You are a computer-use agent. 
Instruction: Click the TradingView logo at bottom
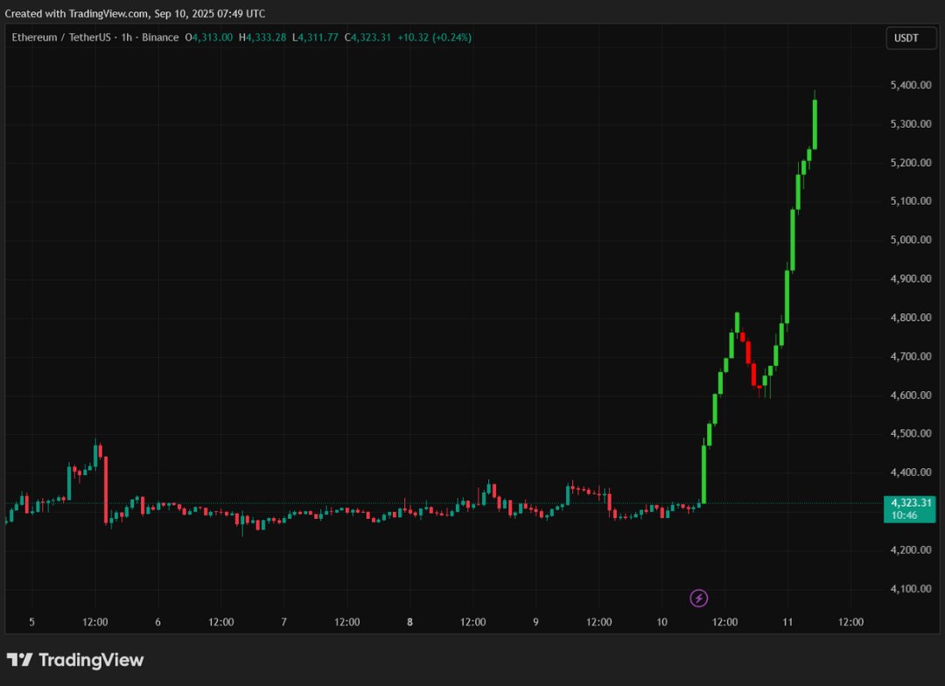pos(75,660)
